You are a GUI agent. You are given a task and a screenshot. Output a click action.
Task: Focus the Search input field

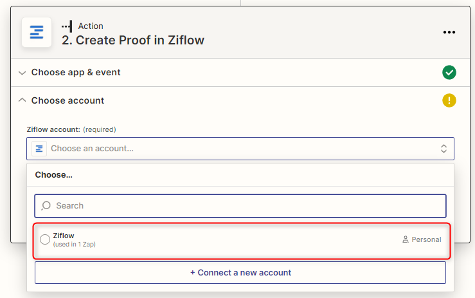244,206
